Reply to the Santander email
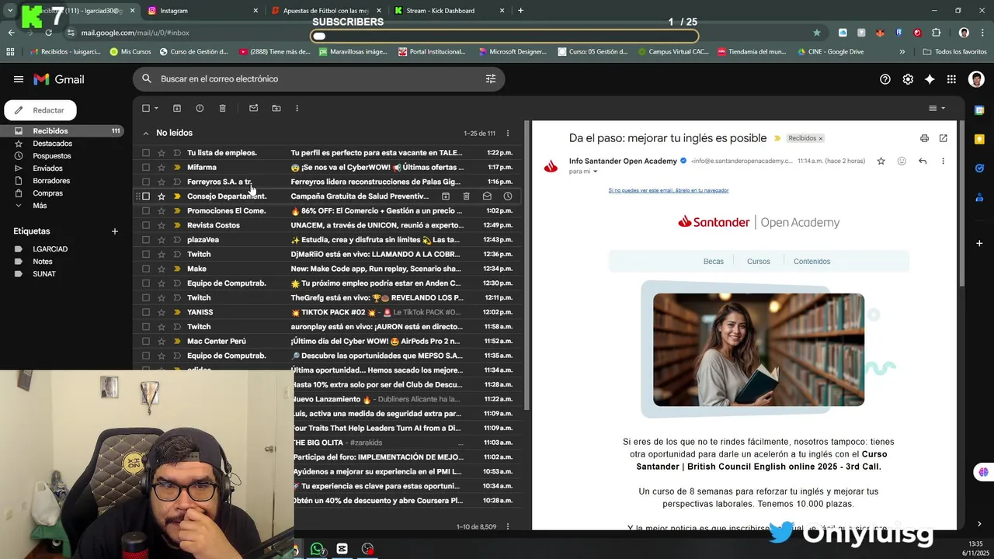 (923, 161)
